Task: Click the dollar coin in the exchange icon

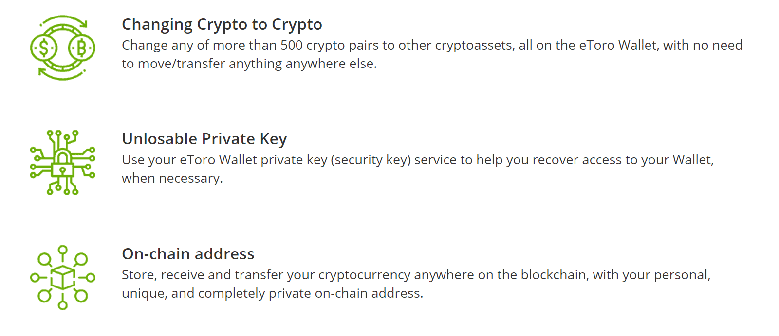Action: [44, 48]
